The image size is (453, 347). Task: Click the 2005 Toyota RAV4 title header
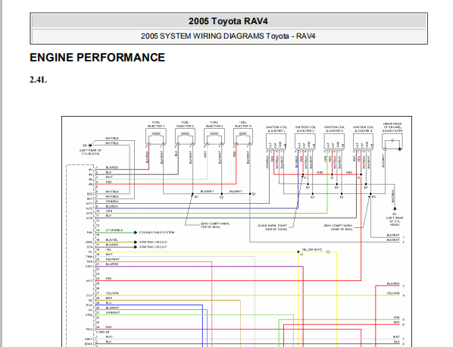coord(229,21)
